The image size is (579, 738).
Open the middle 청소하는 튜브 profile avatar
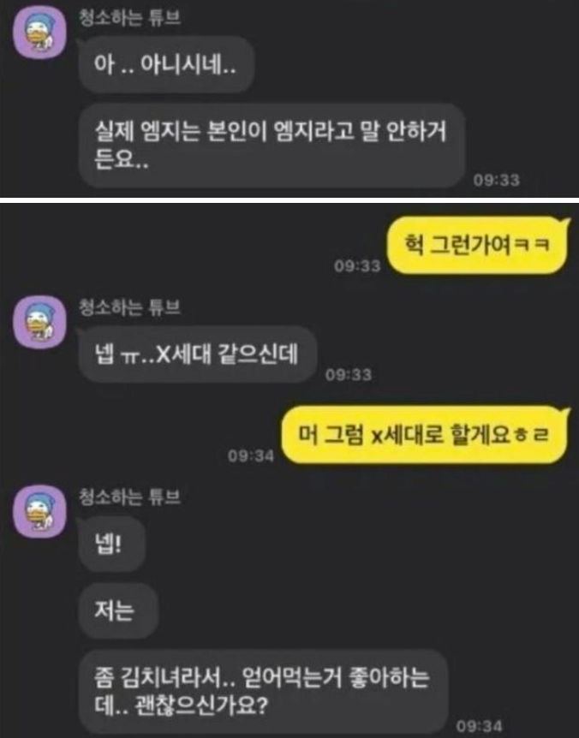tap(39, 322)
